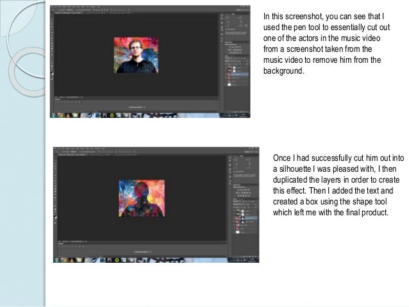Open VLC cone icon in bottom screenshot taskbar

71,260
